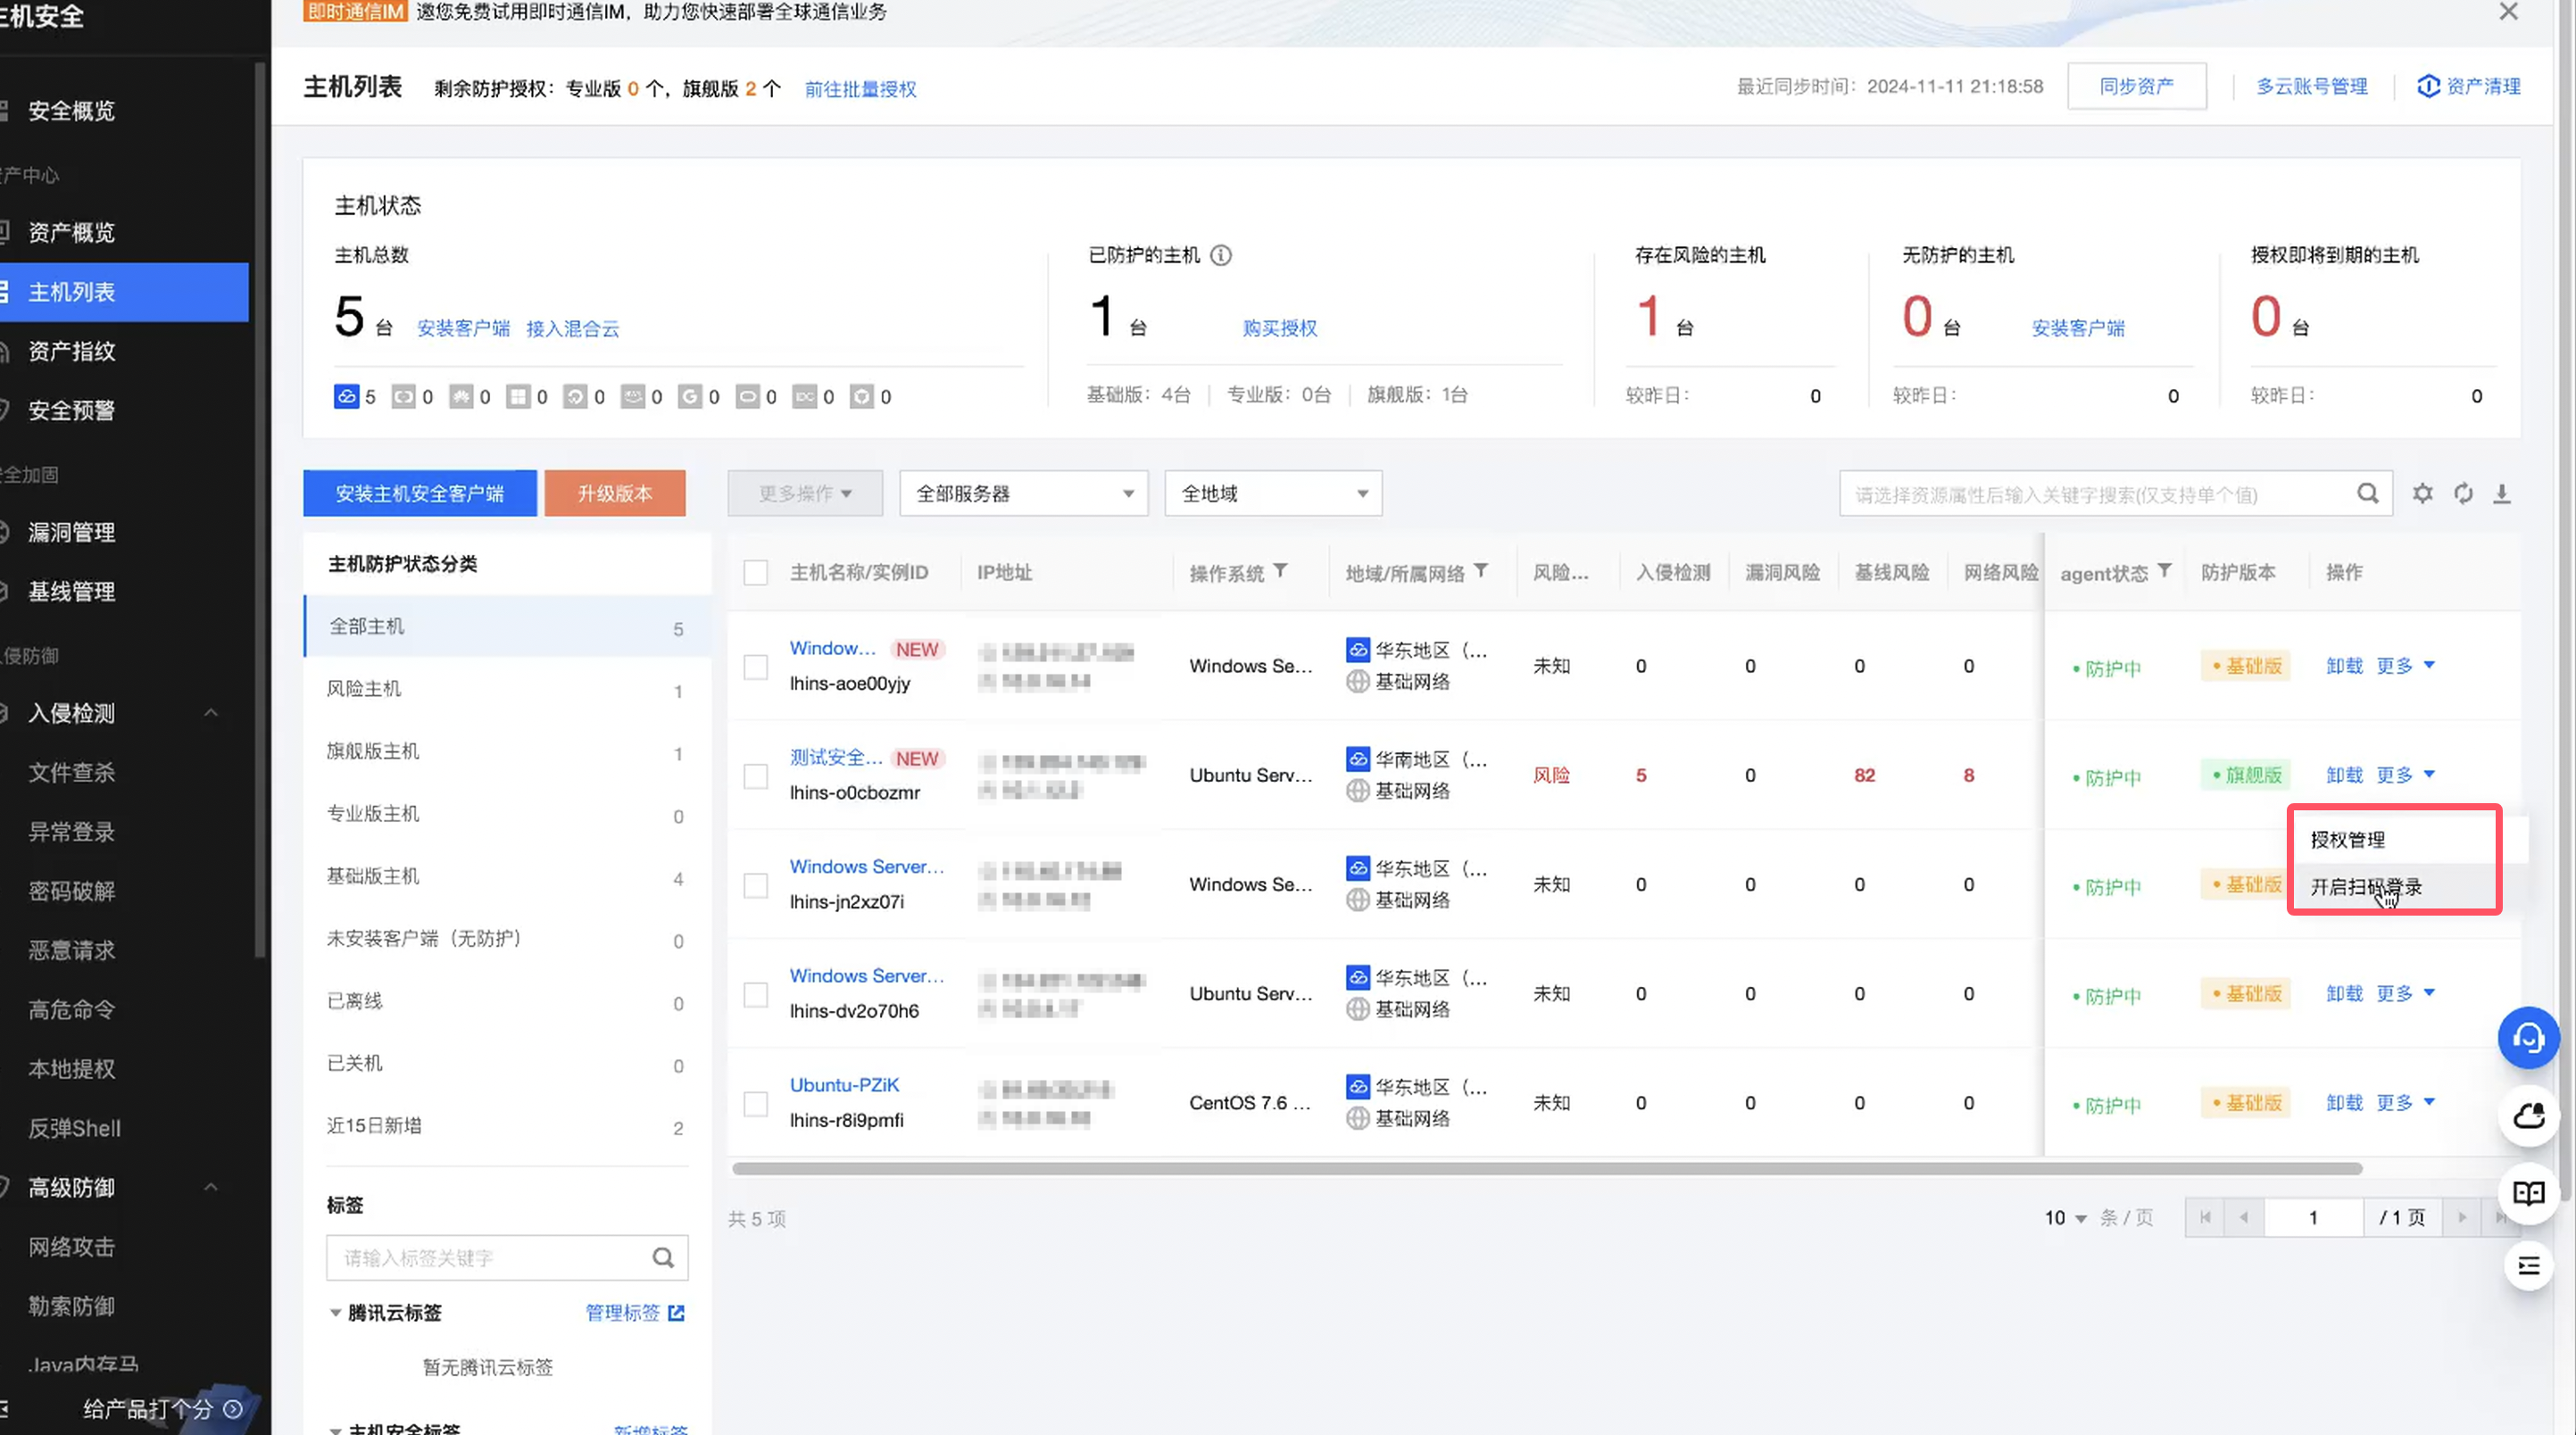Open the customer service headset floating button
The width and height of the screenshot is (2576, 1435).
[x=2528, y=1038]
